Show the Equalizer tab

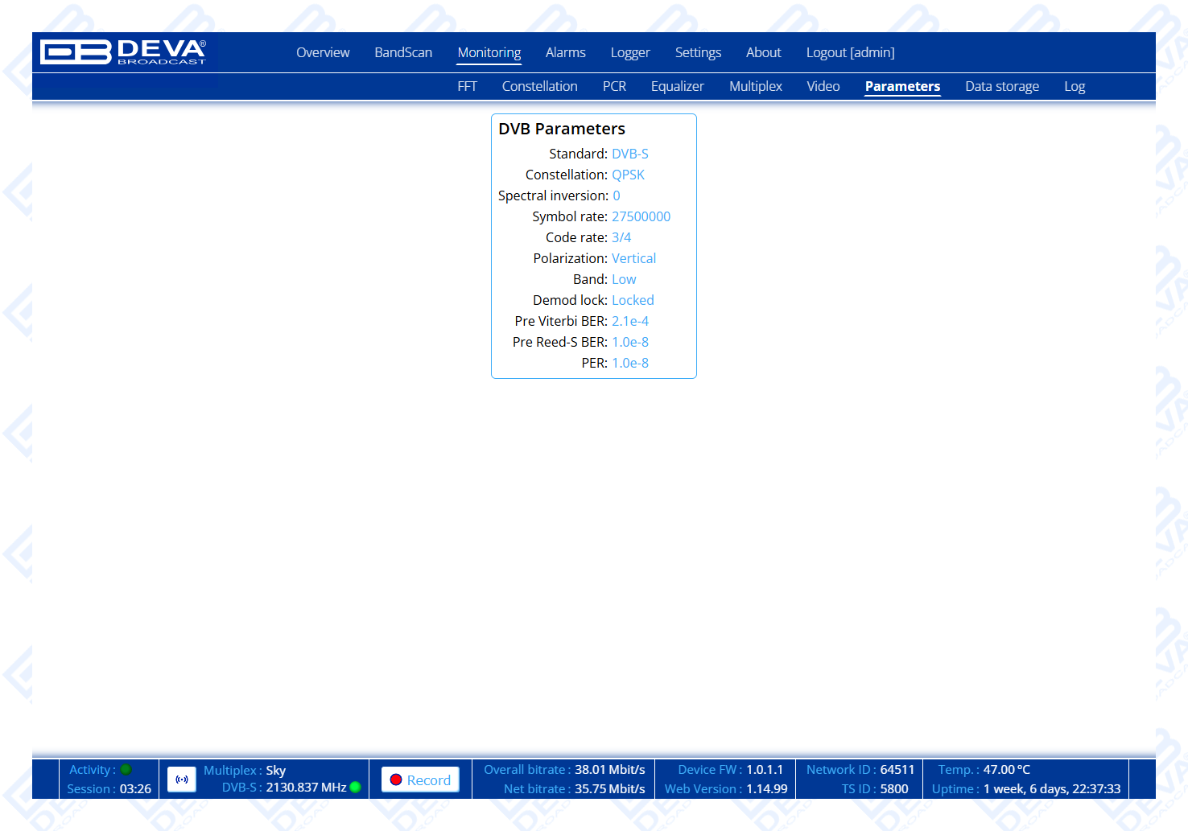(x=677, y=86)
